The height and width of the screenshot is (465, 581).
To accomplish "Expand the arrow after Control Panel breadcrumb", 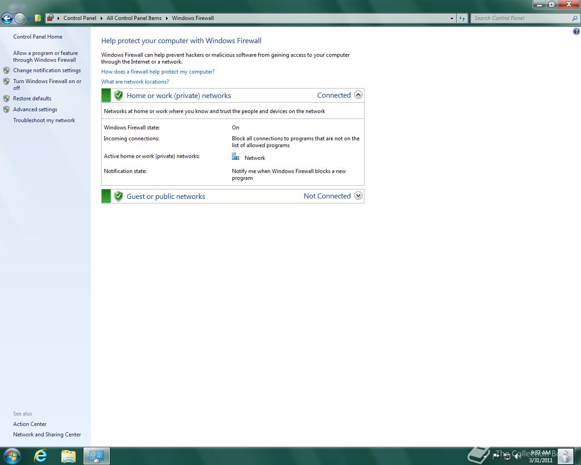I will [x=102, y=18].
